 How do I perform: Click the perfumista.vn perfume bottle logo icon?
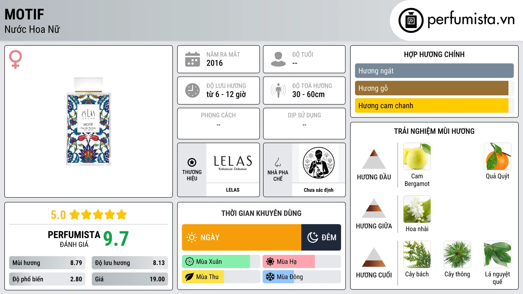point(411,20)
